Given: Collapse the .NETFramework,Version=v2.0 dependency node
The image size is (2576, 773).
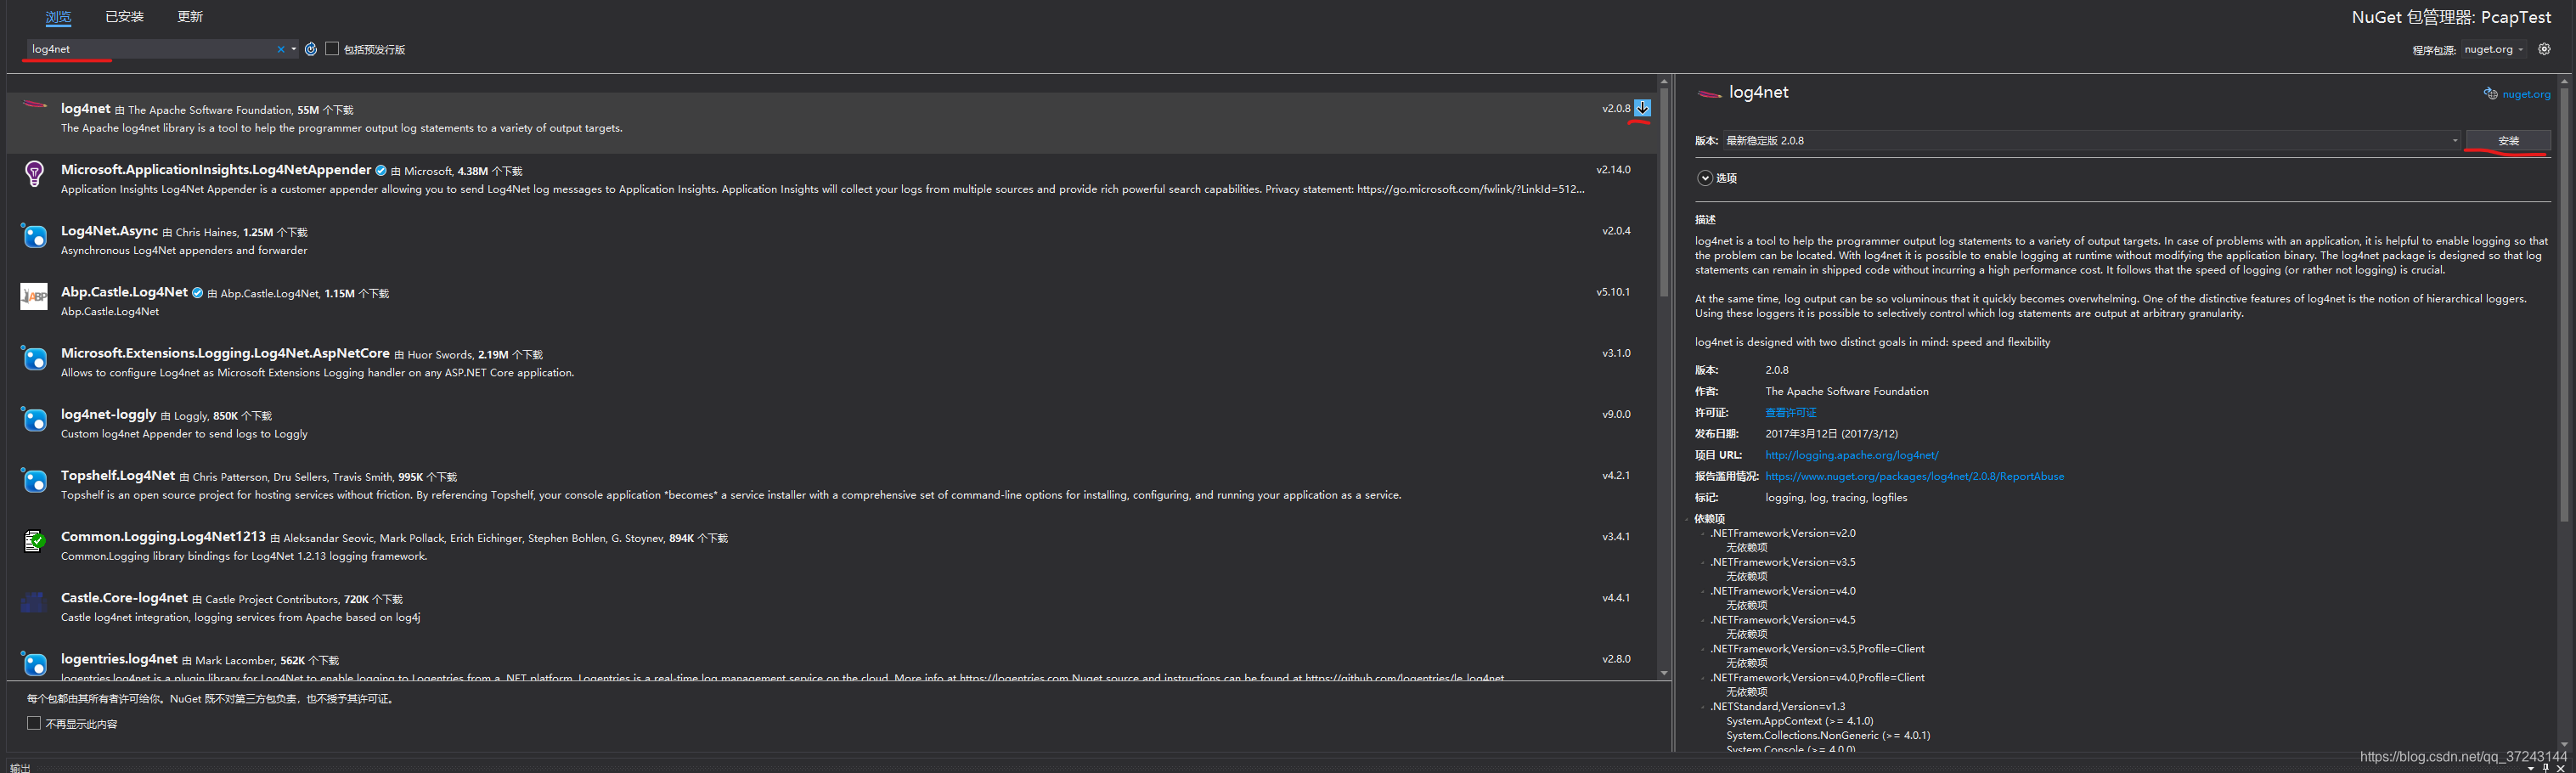Looking at the screenshot, I should point(1703,534).
